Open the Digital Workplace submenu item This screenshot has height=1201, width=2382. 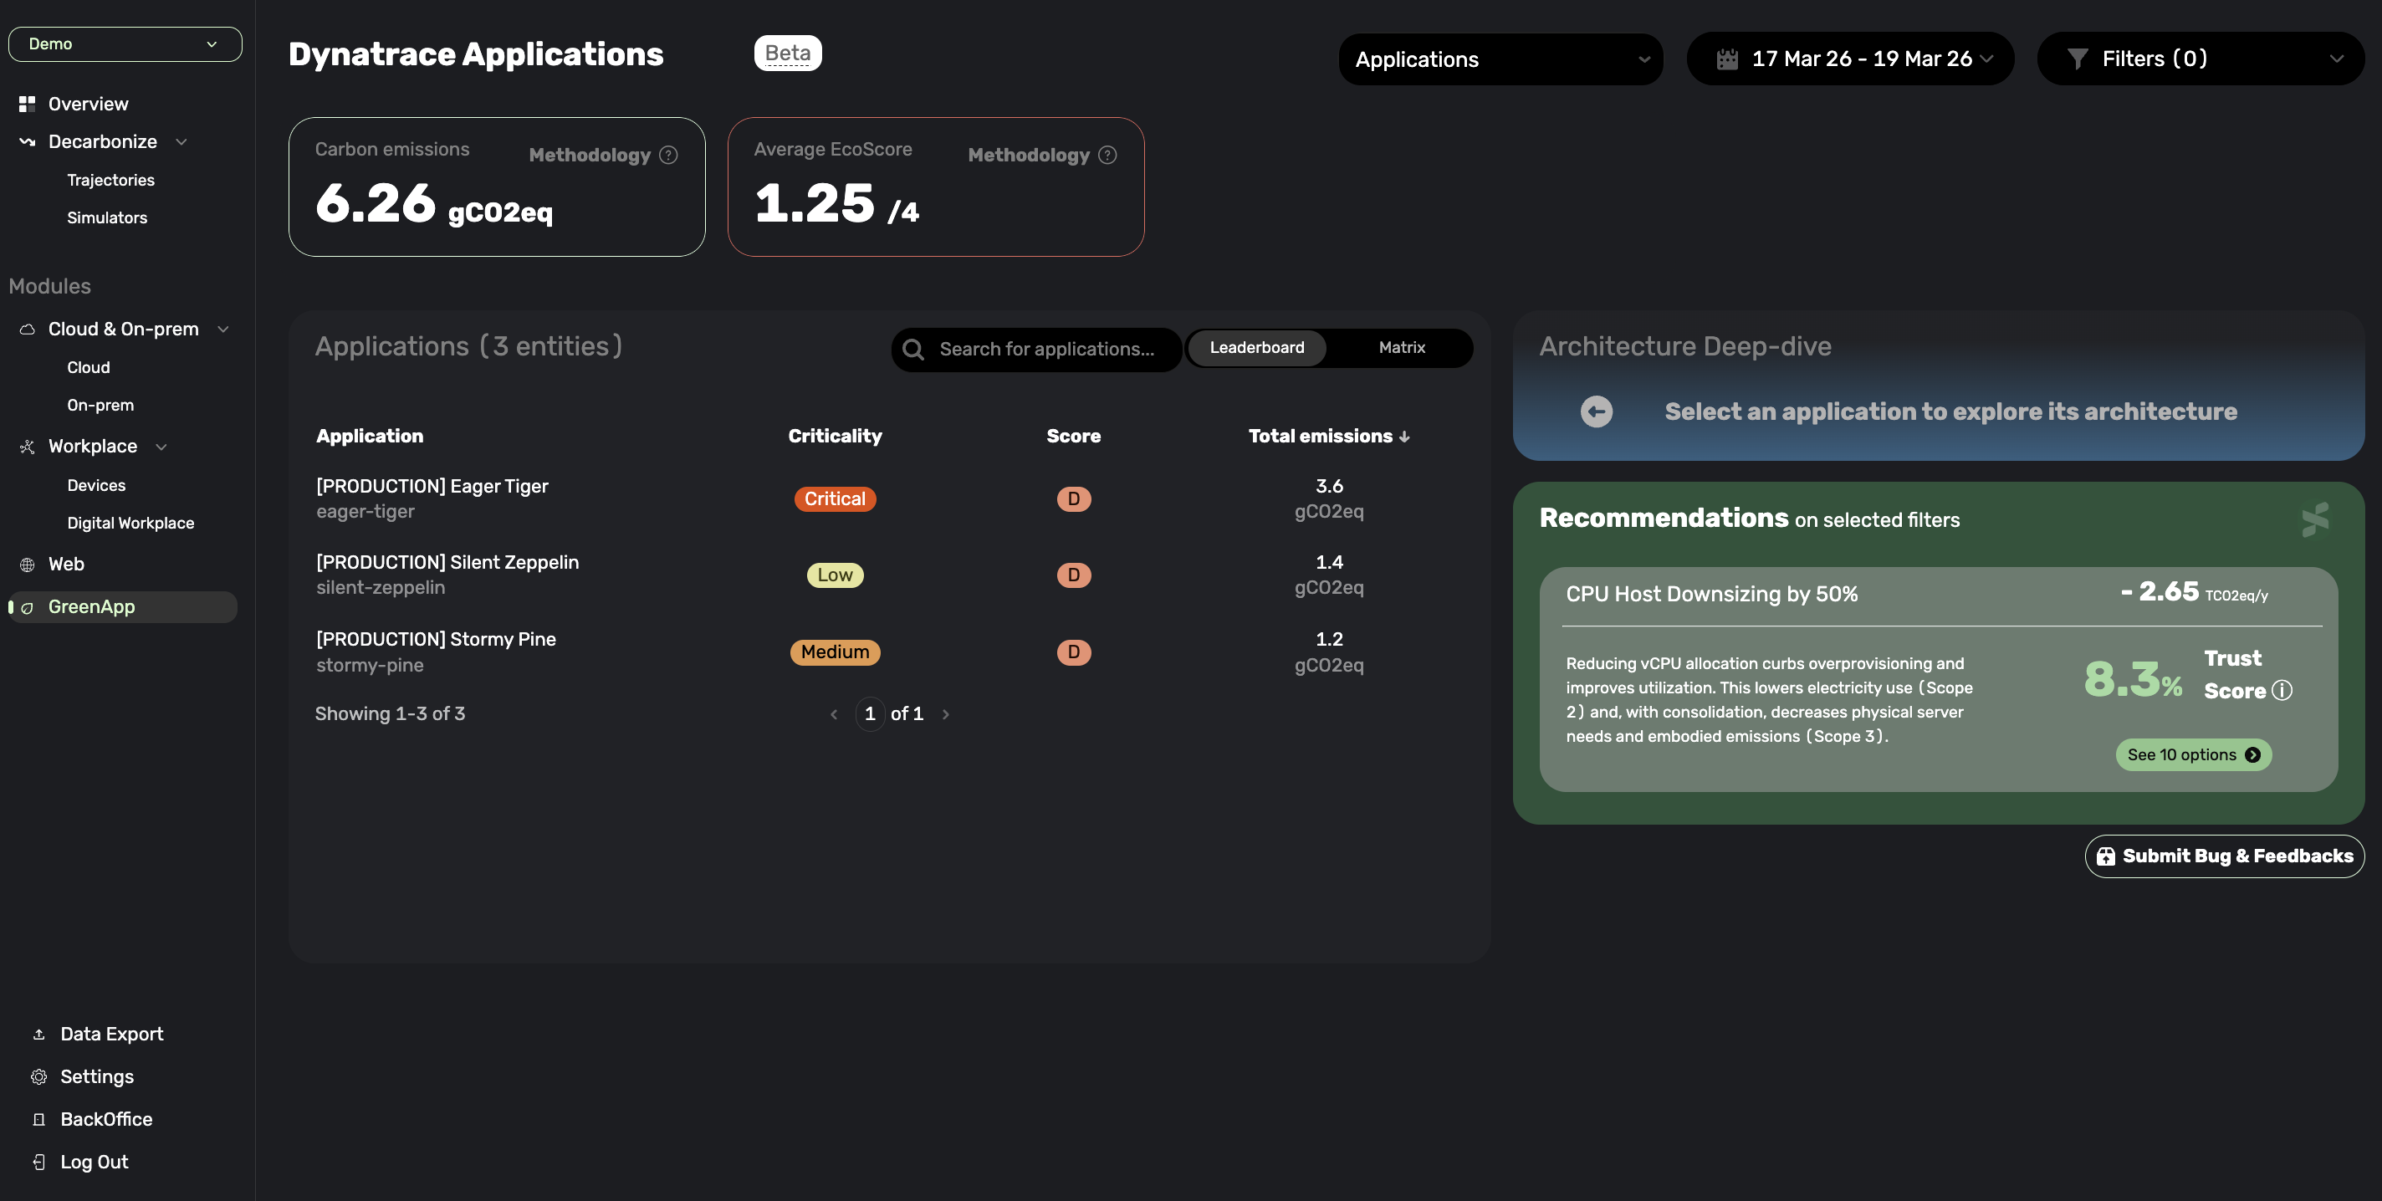(x=130, y=523)
